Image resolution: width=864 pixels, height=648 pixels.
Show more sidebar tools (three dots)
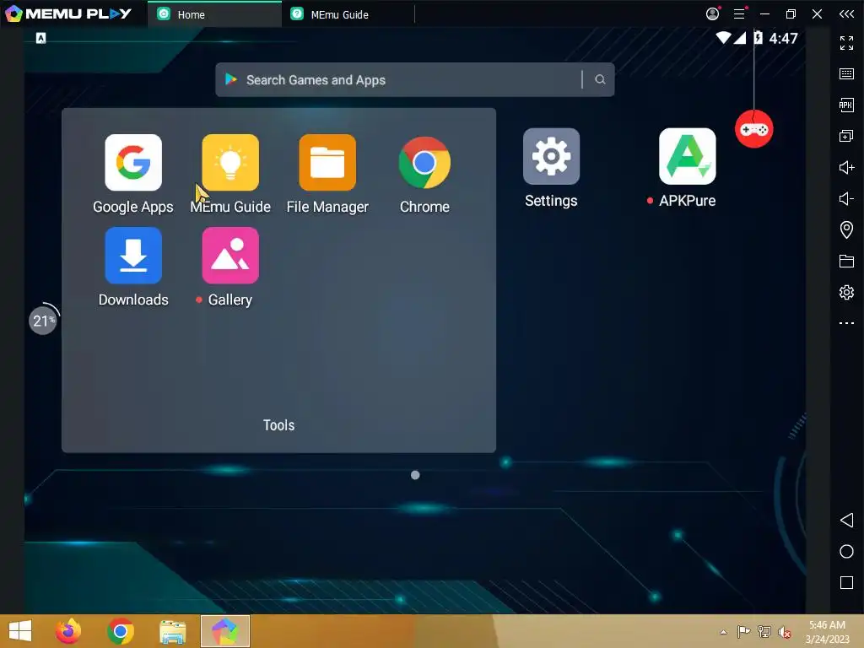(846, 323)
